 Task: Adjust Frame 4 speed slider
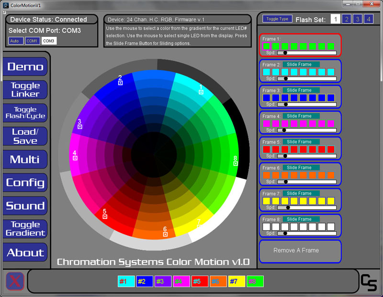pyautogui.click(x=307, y=130)
